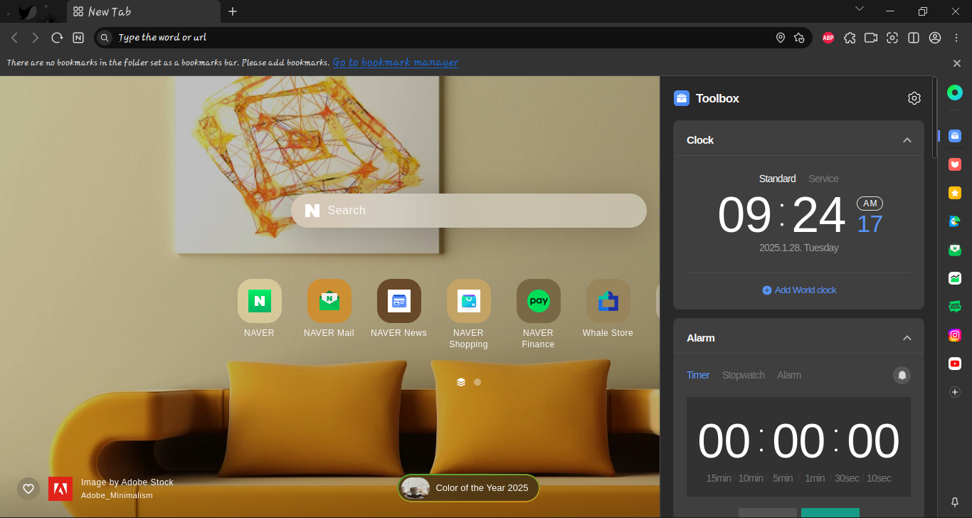The width and height of the screenshot is (972, 518).
Task: Set timer preset 30sec
Action: tap(847, 478)
